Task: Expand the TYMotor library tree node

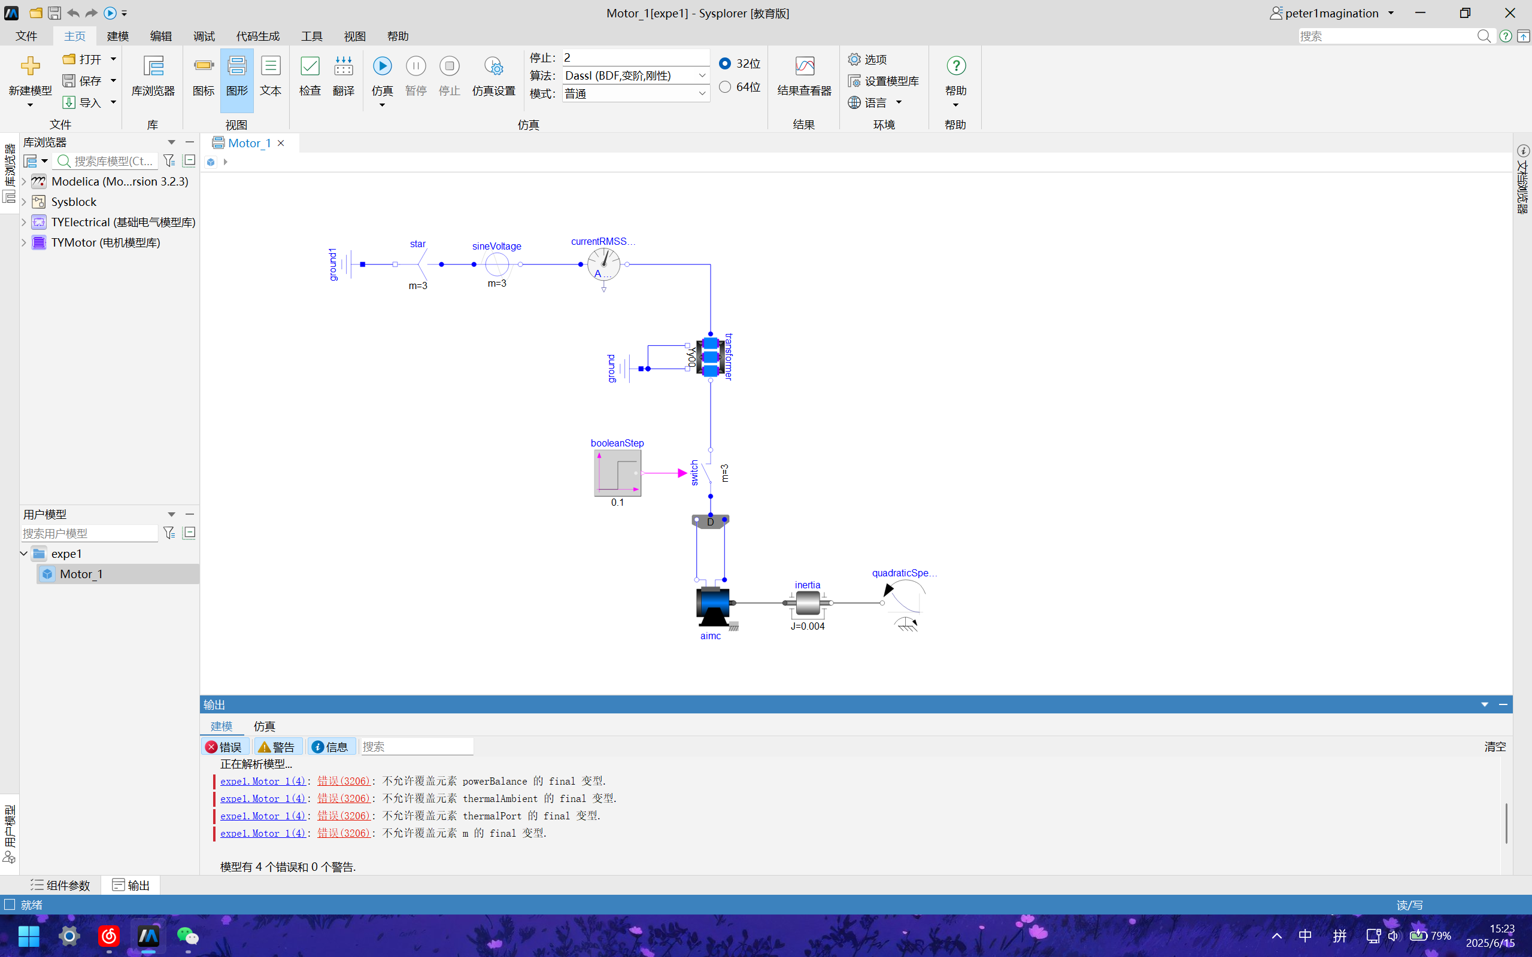Action: (24, 242)
